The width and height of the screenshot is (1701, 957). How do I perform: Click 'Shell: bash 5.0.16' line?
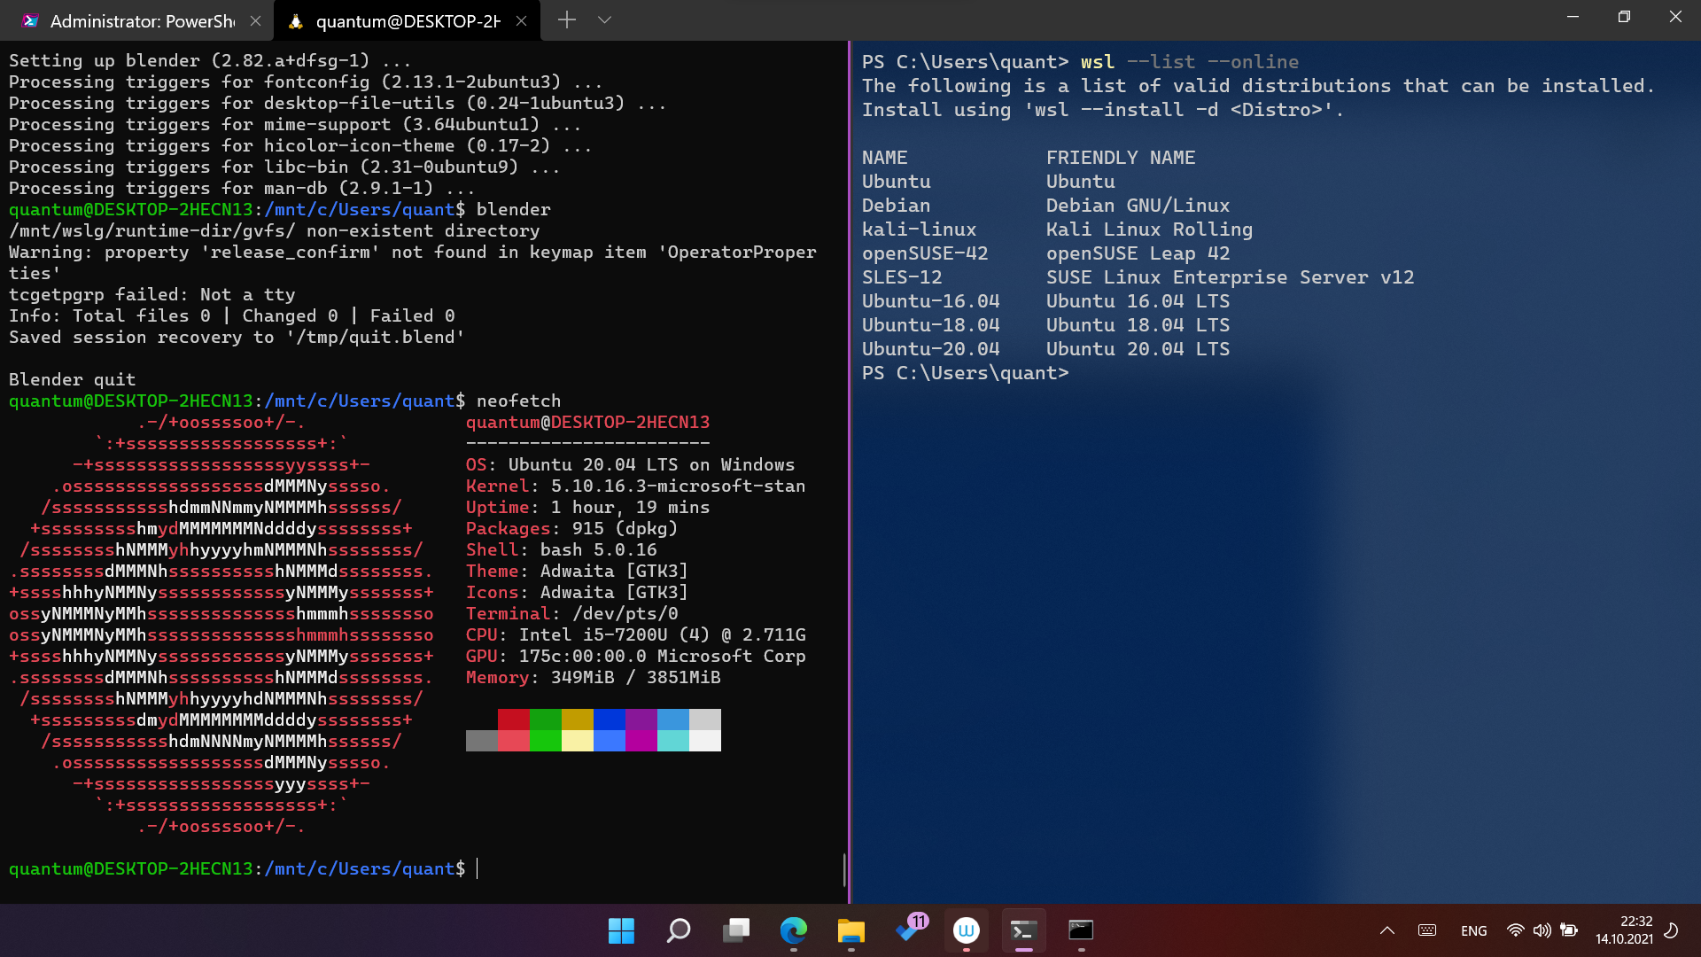pyautogui.click(x=561, y=550)
